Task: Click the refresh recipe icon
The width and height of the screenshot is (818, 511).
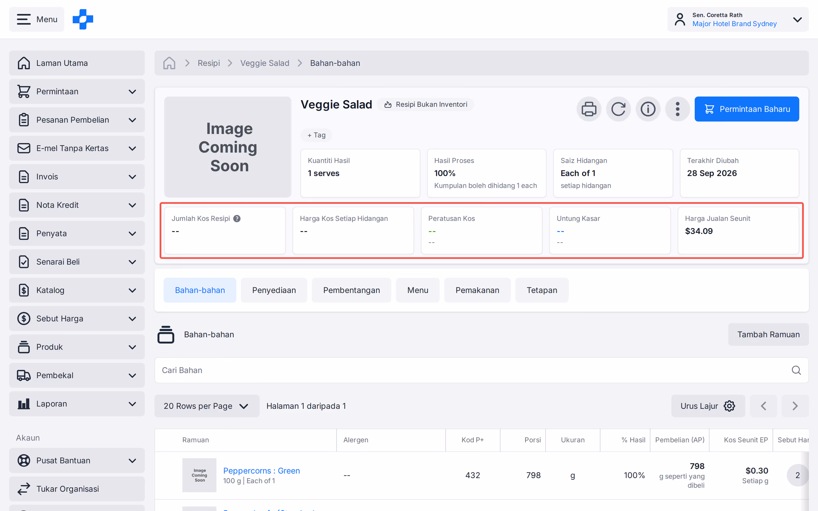Action: pos(618,109)
